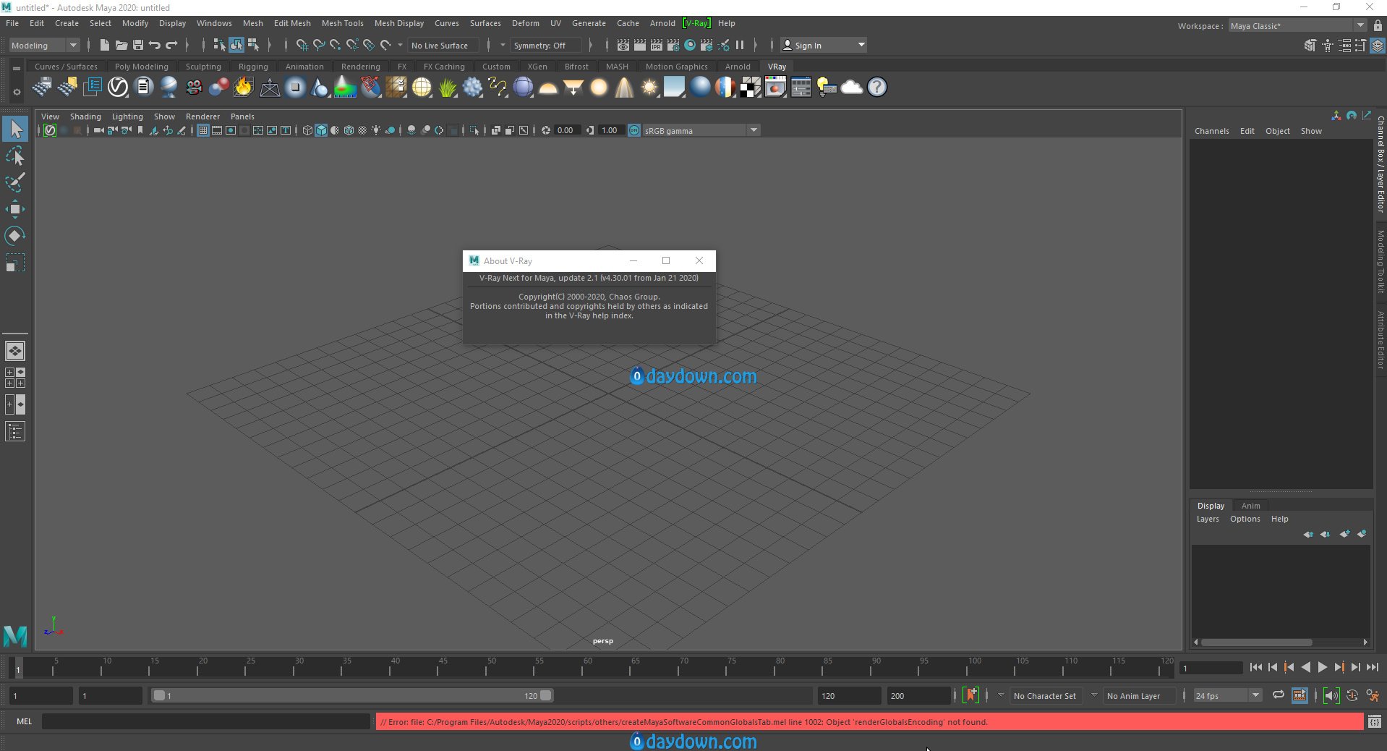1387x751 pixels.
Task: Toggle playback loop mode
Action: 1279,695
